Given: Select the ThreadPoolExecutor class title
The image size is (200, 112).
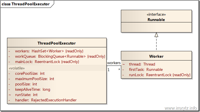Looking at the screenshot, I should [x=57, y=43].
